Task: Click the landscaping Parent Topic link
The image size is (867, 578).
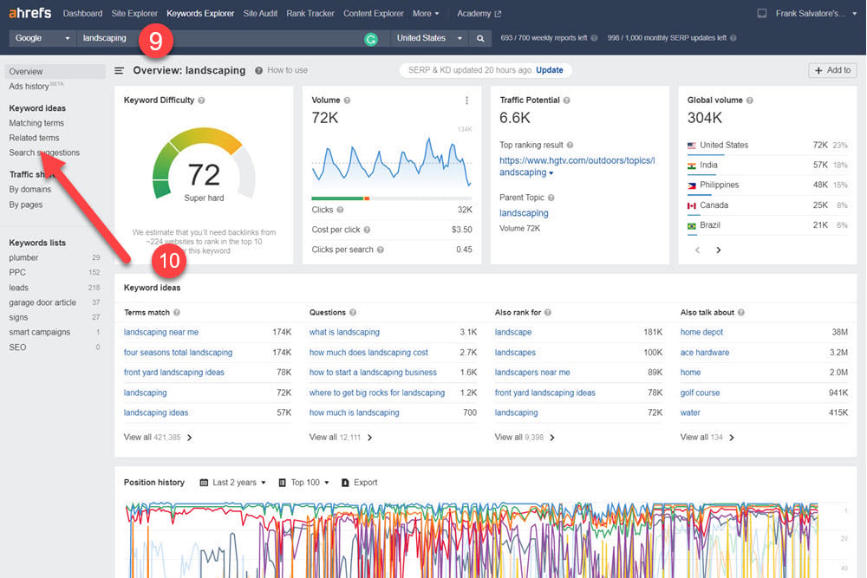Action: (x=524, y=213)
